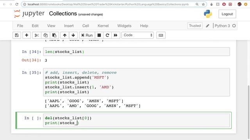Open the Insert menu
Viewport: 250px width, 140px height.
[x=69, y=26]
